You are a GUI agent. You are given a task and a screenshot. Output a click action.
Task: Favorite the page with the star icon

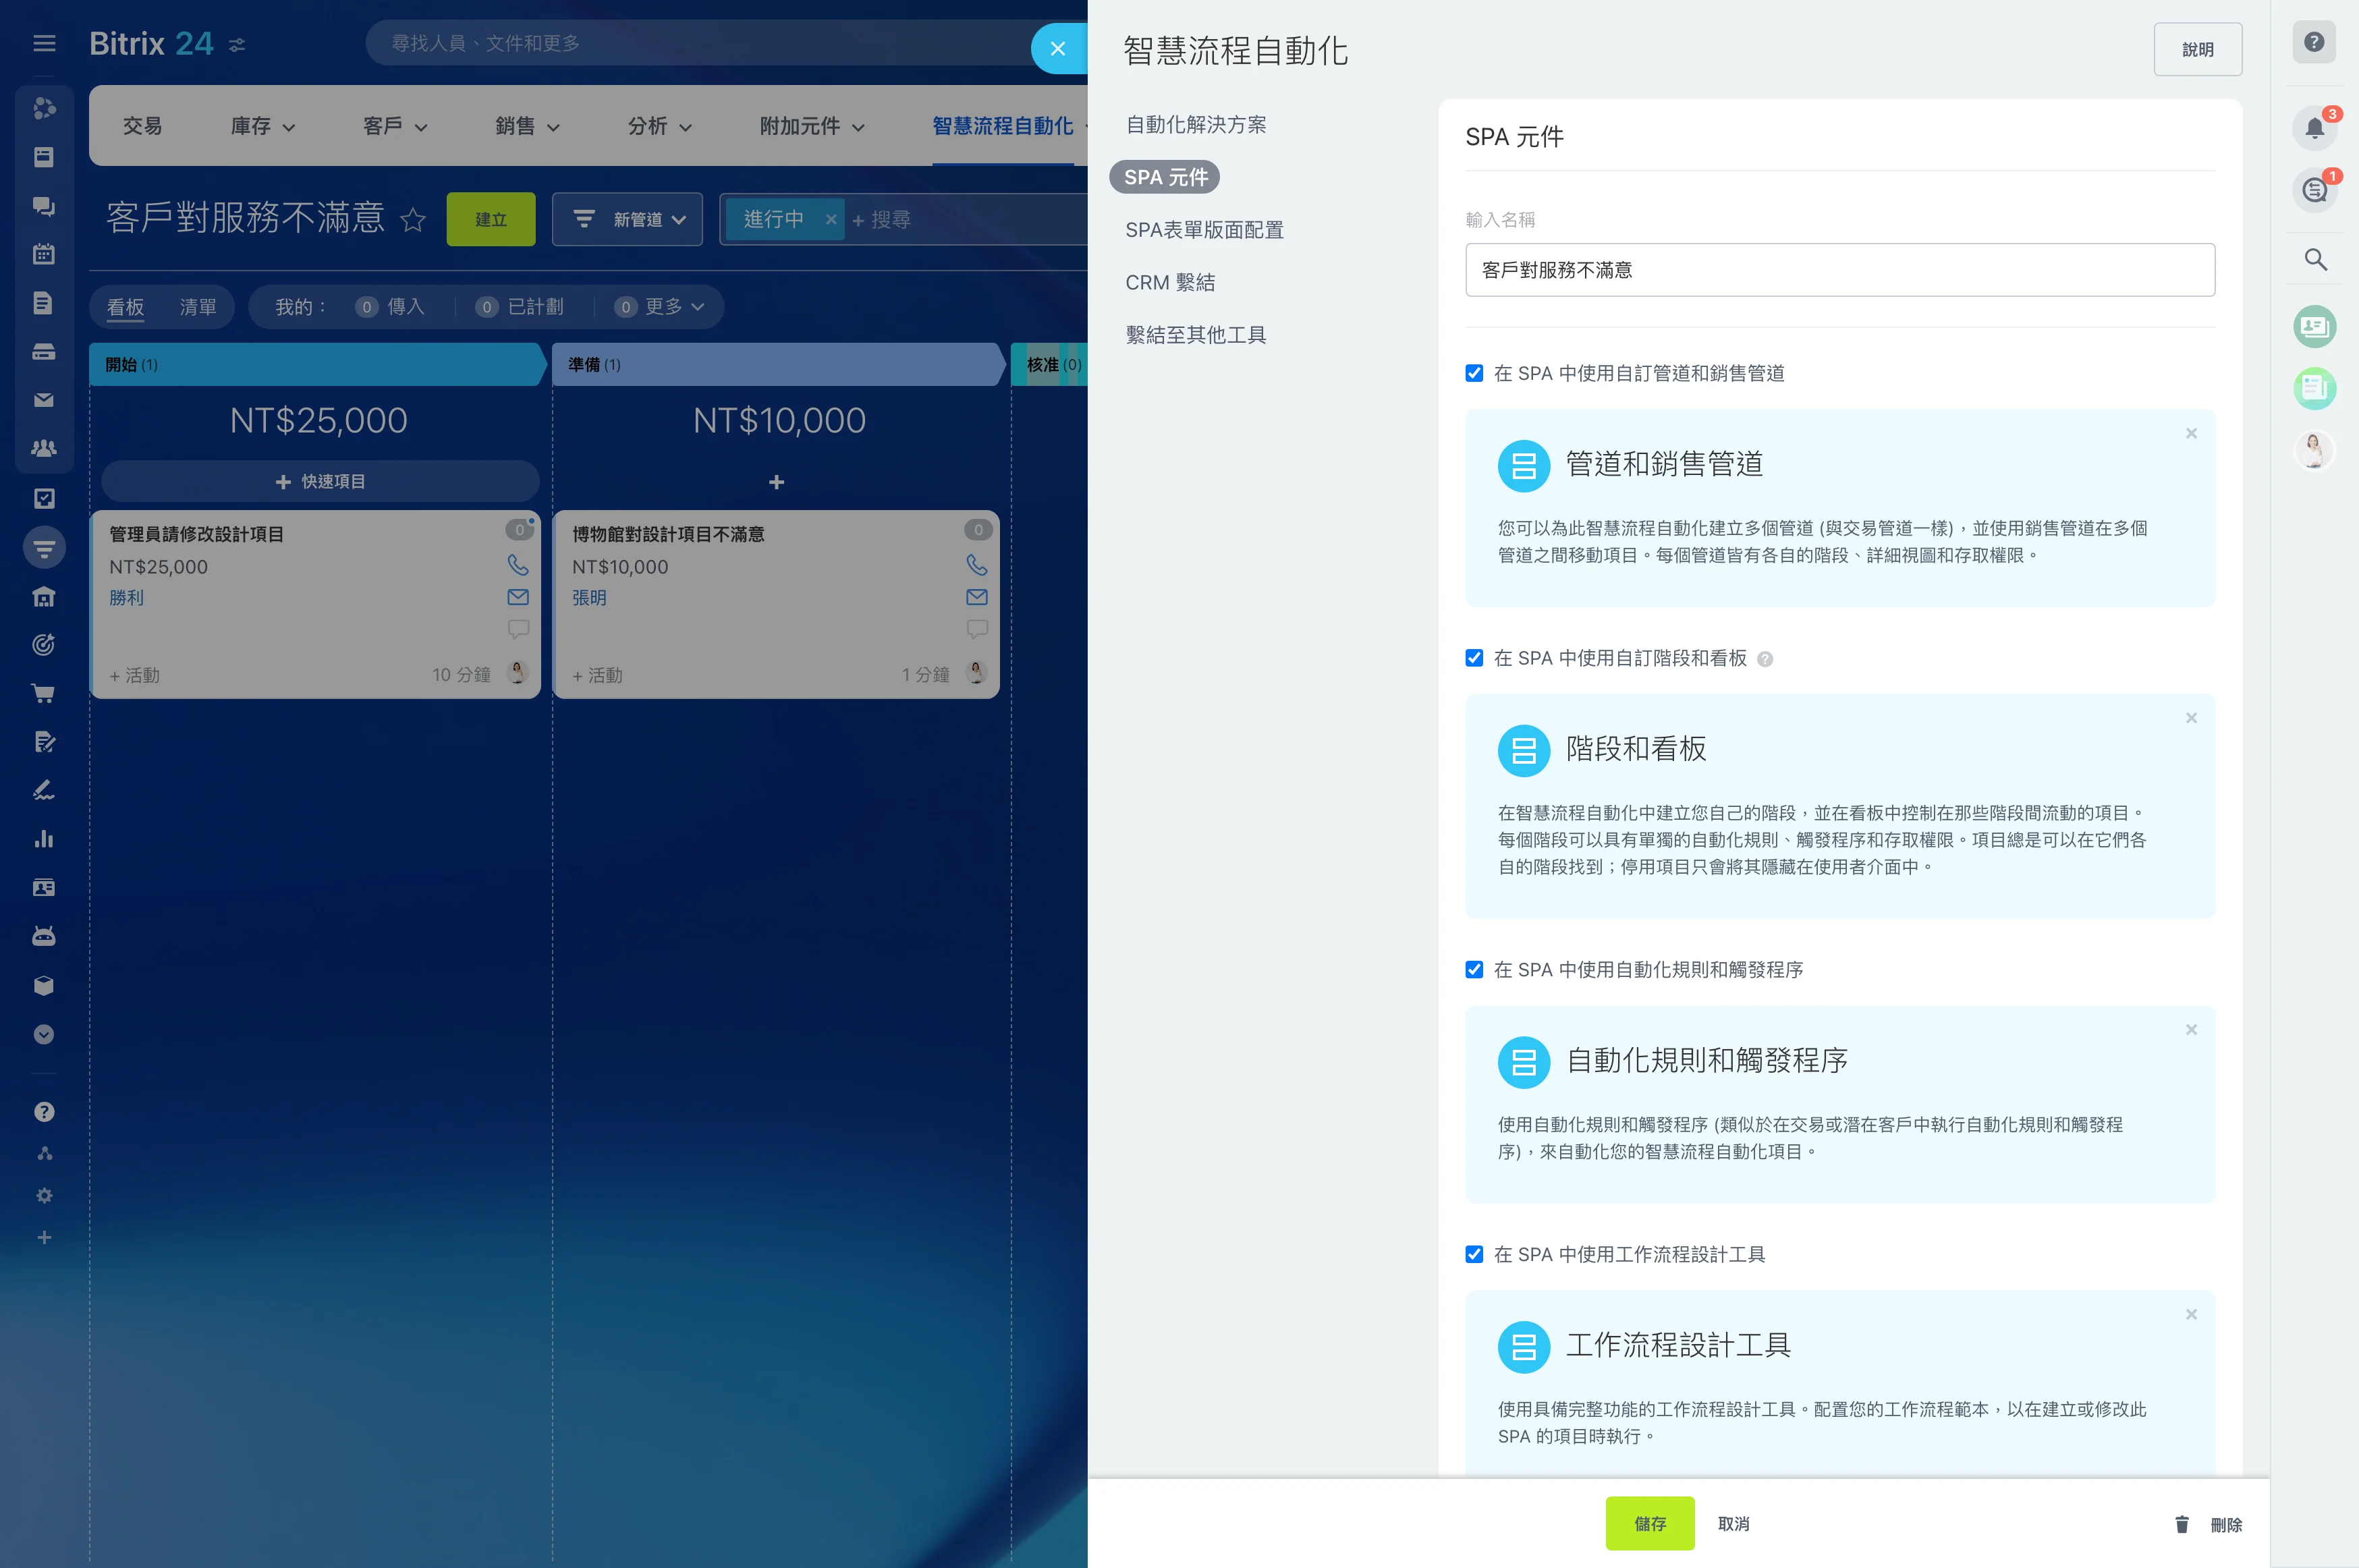coord(413,219)
